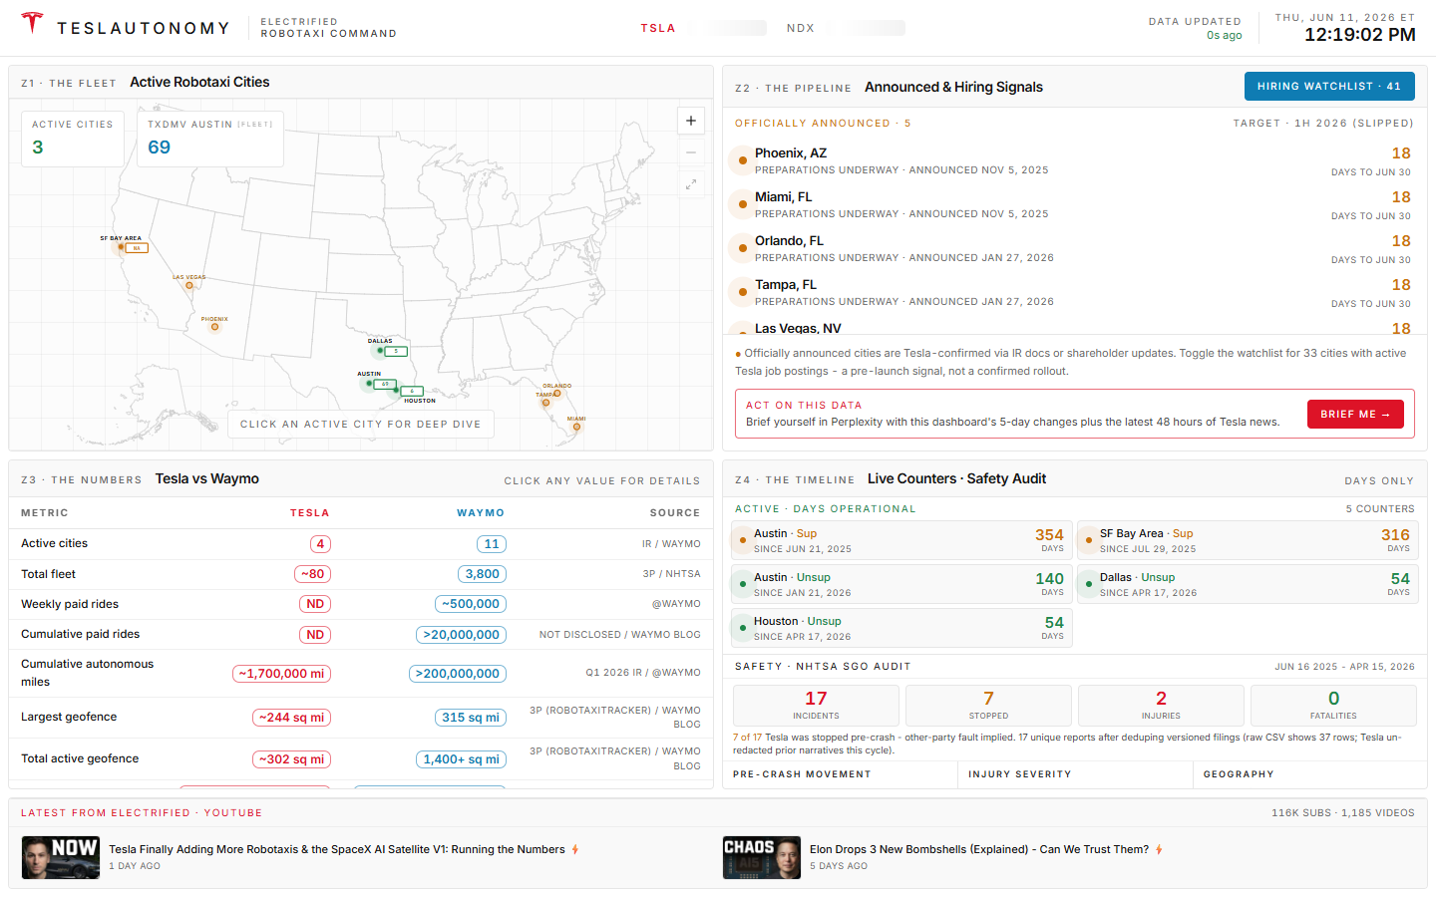Screen dimensions: 1436x897
Task: Click the "Click an active city for deep dive" hint
Action: (x=361, y=425)
